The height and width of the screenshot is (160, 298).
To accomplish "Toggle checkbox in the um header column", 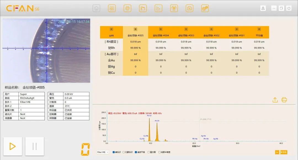I will (111, 29).
